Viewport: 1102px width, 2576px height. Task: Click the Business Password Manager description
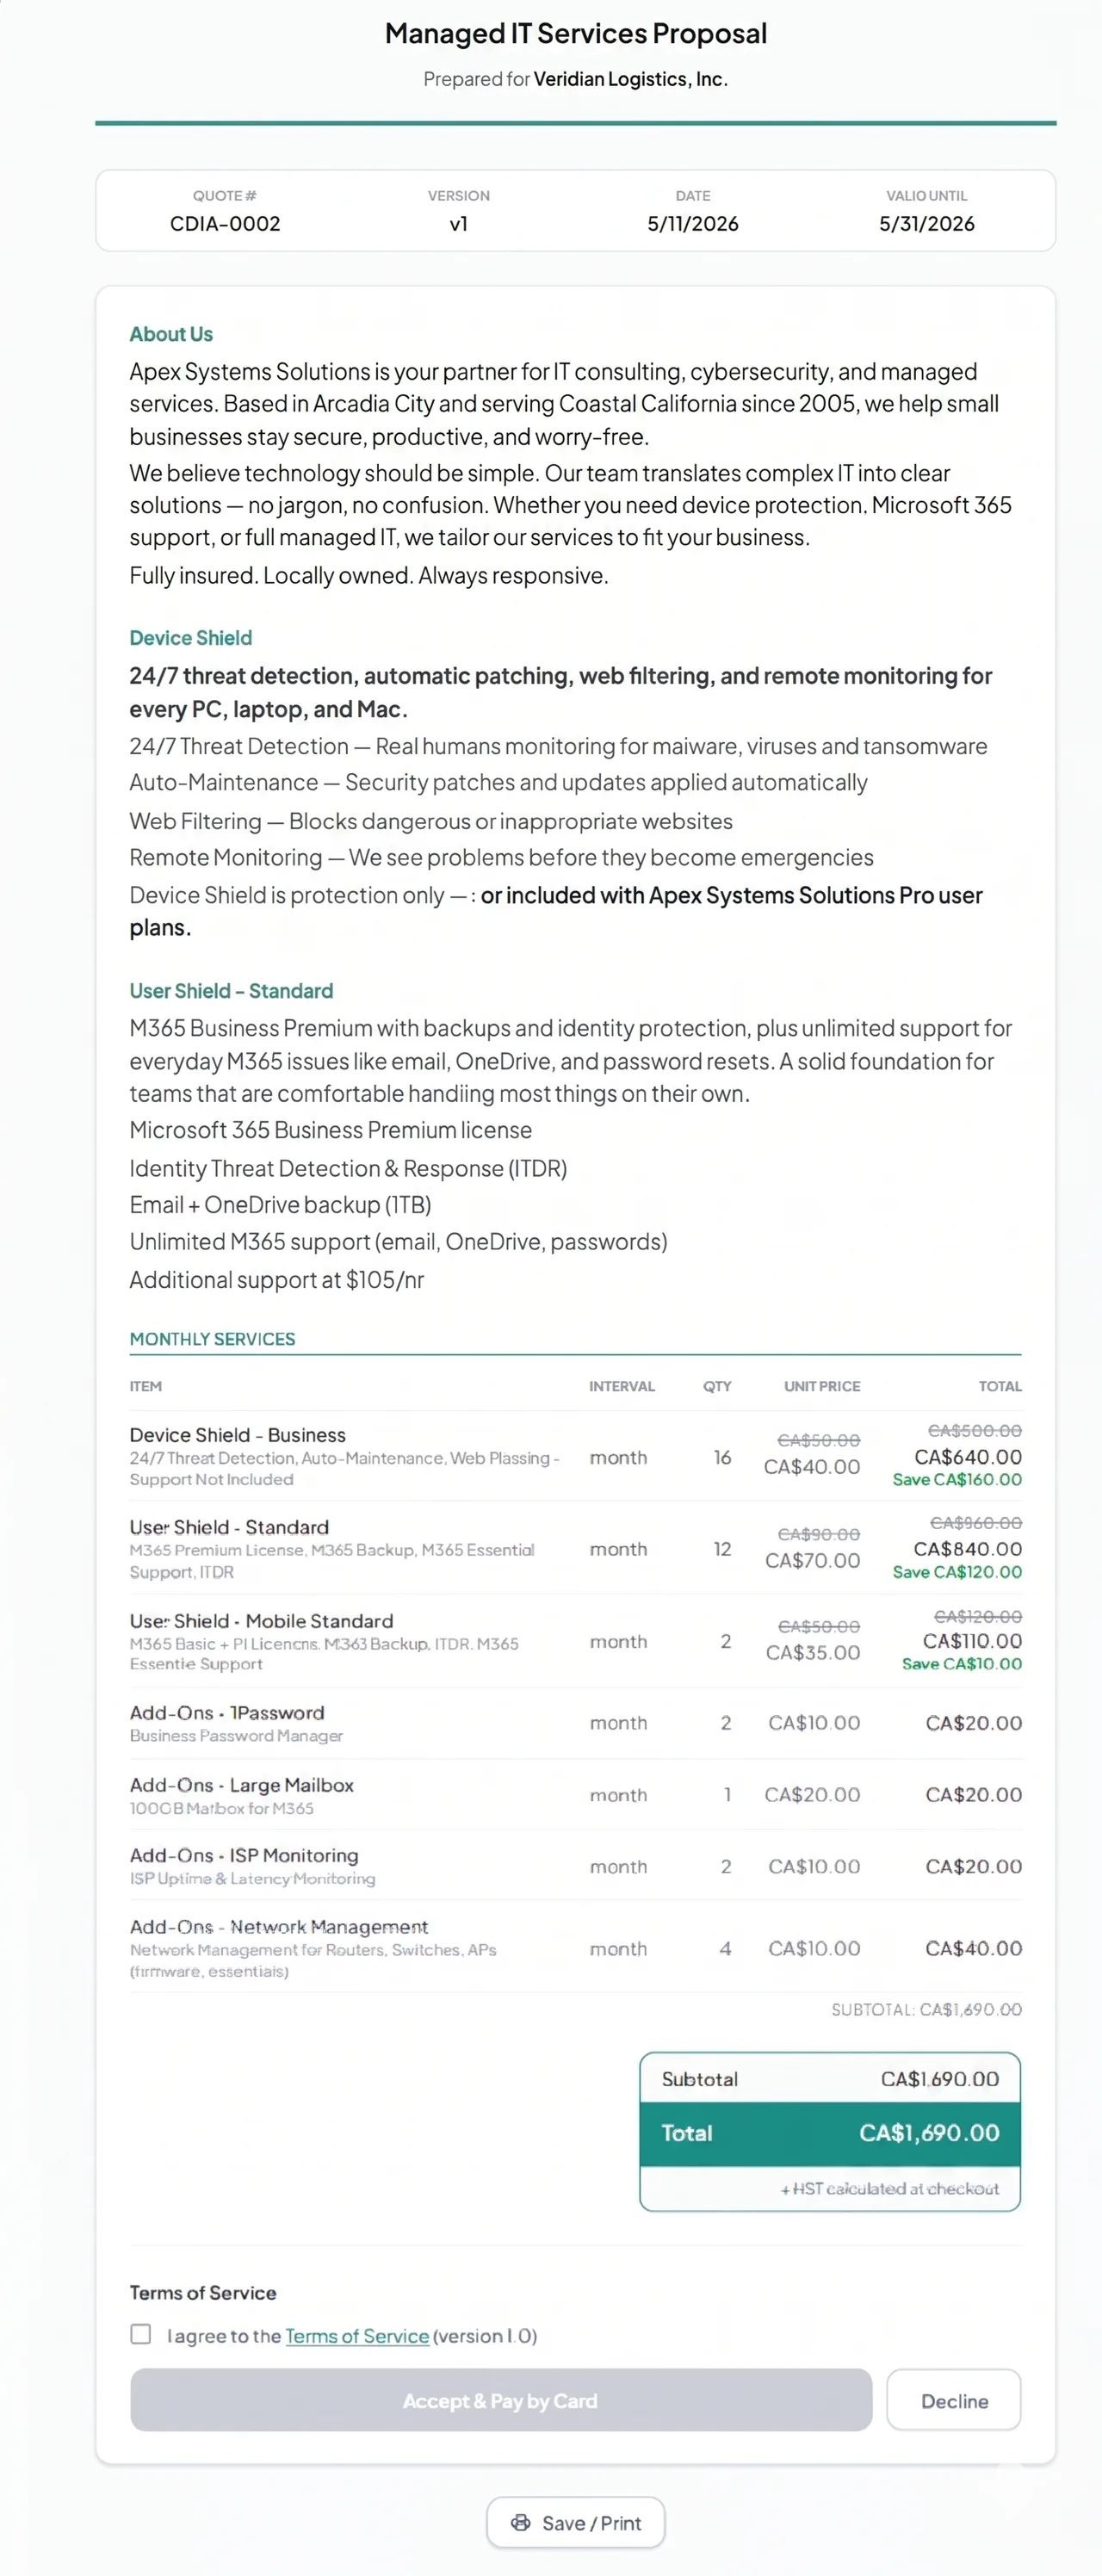236,1736
